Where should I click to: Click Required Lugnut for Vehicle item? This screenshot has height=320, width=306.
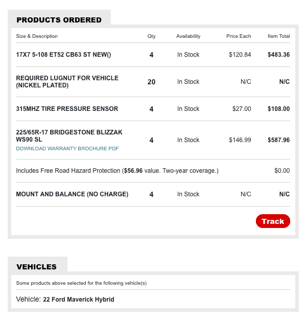[67, 82]
